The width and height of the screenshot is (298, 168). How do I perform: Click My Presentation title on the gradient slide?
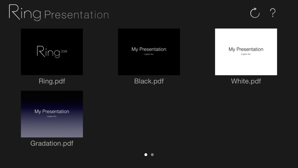click(x=52, y=111)
